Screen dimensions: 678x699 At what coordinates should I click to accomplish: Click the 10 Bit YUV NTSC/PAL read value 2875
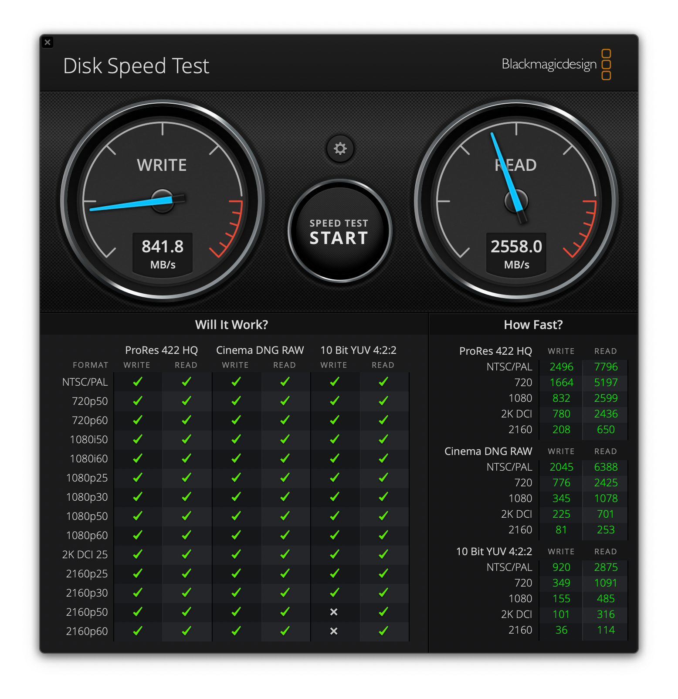606,567
